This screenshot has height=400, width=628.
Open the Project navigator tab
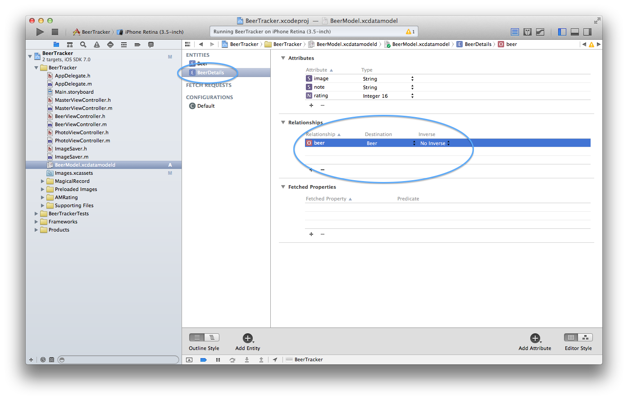56,45
